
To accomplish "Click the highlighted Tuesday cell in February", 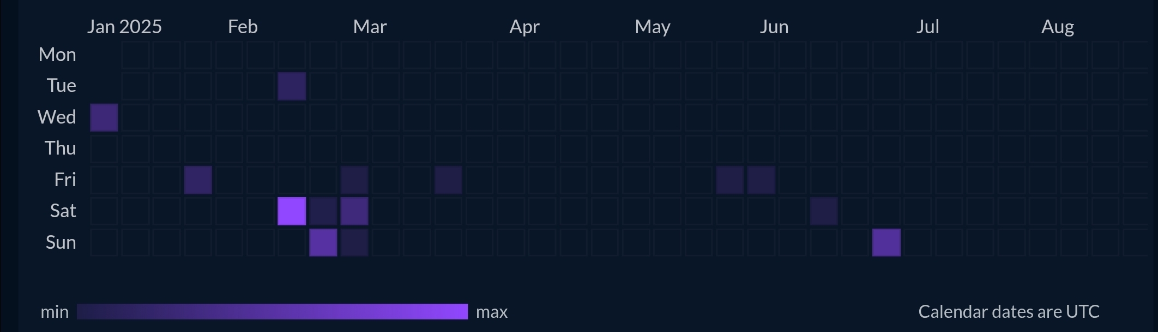I will (x=292, y=86).
